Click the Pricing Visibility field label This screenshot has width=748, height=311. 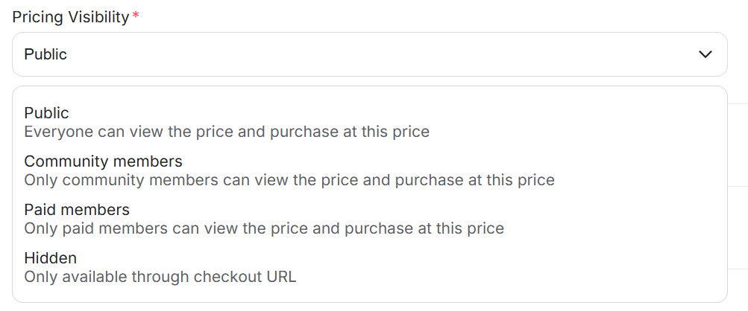[x=71, y=18]
